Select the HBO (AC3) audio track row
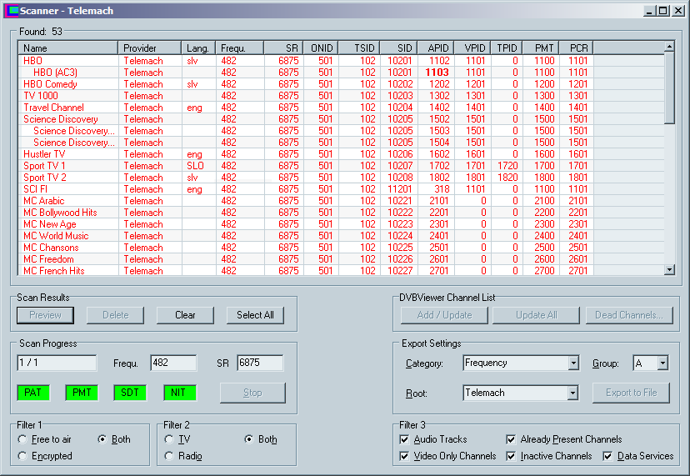 [306, 73]
